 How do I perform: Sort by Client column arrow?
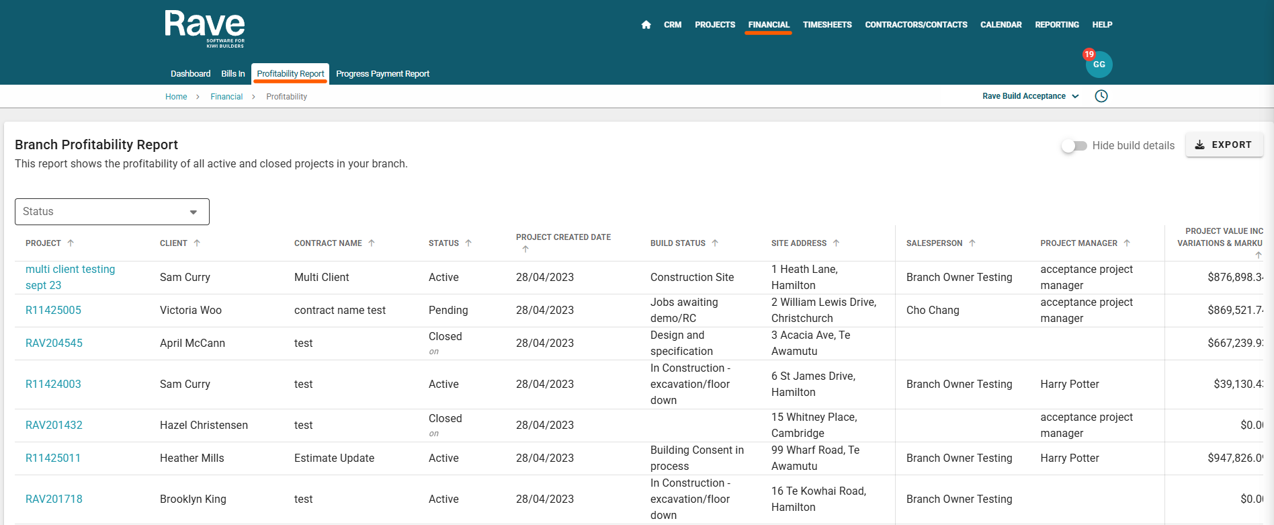coord(197,243)
